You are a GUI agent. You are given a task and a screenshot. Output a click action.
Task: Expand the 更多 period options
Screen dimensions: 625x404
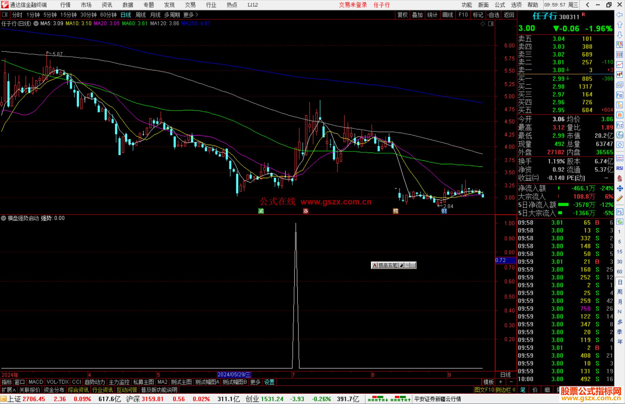tap(191, 14)
